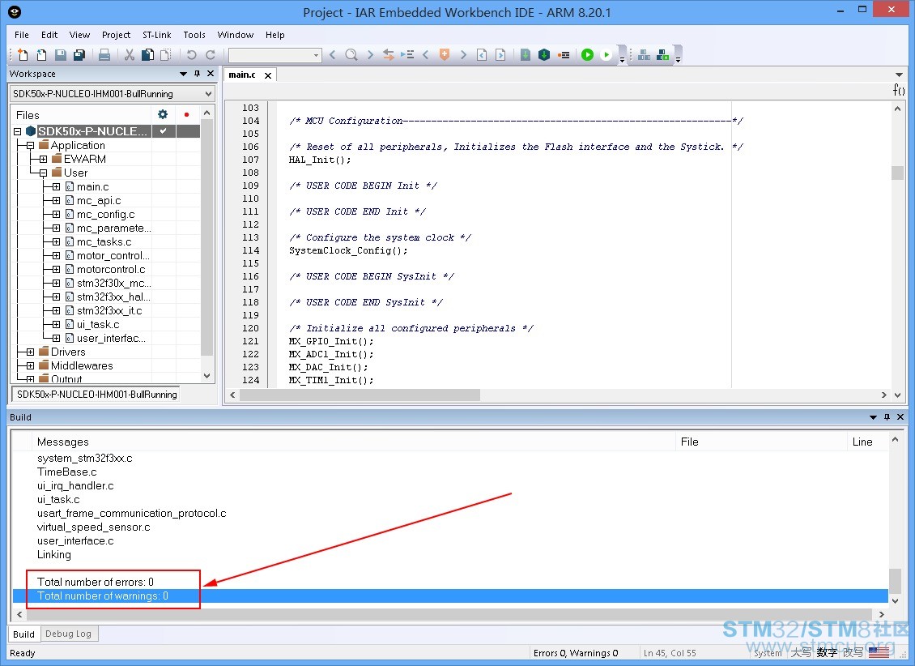Click the Copy toolbar icon
Image resolution: width=915 pixels, height=666 pixels.
point(147,55)
